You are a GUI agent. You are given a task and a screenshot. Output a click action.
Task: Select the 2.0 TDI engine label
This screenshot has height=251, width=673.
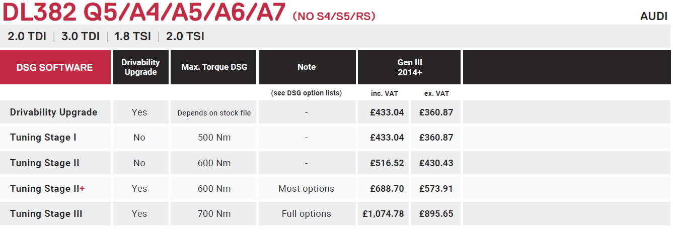click(27, 36)
